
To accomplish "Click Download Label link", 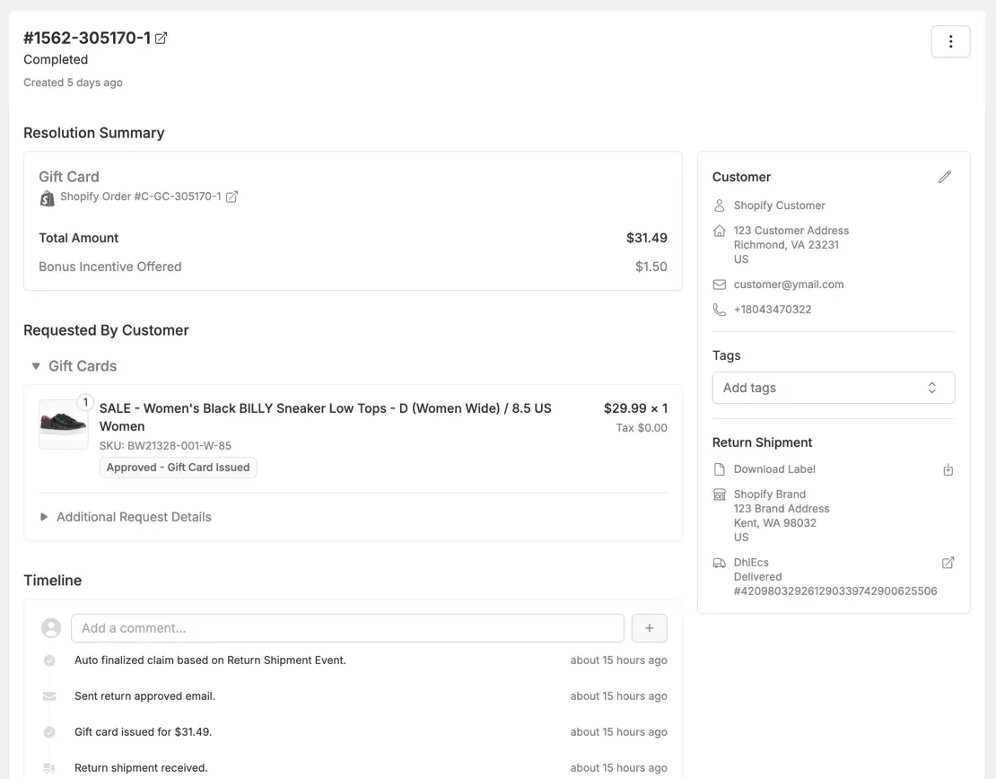I will pos(773,469).
